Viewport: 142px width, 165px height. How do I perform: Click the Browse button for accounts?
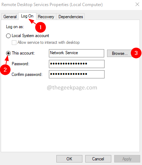point(120,53)
